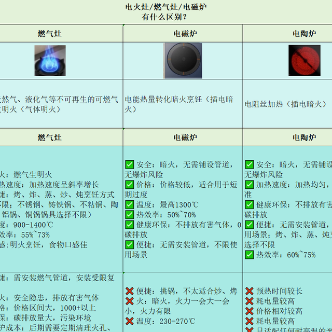The width and height of the screenshot is (332, 332).
Task: Select the text 预热时间较长
Action: coord(279,291)
